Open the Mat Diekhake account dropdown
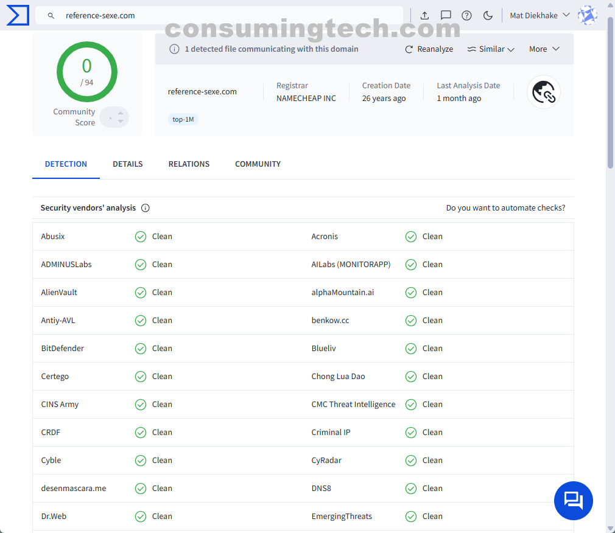 pos(539,15)
